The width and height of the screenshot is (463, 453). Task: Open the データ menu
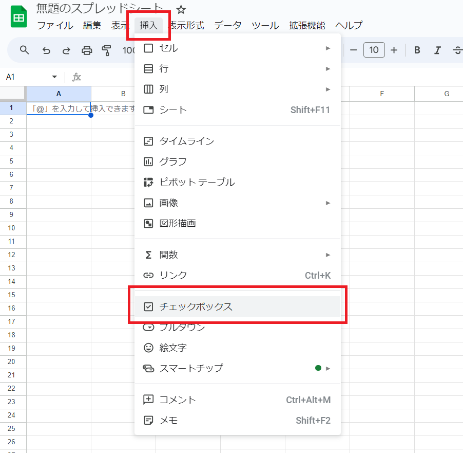pyautogui.click(x=227, y=25)
